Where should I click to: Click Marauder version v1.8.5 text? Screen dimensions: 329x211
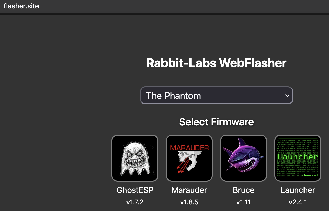coord(189,202)
